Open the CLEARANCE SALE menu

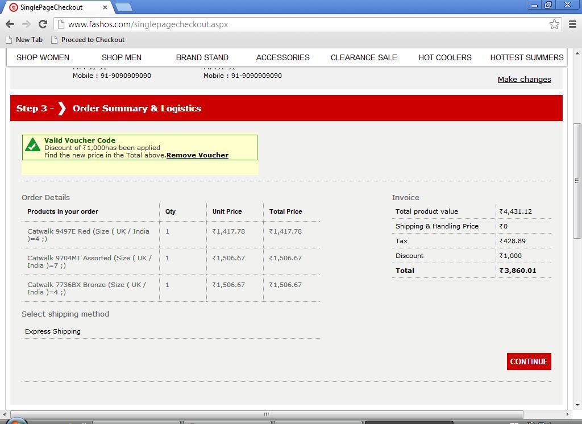364,57
